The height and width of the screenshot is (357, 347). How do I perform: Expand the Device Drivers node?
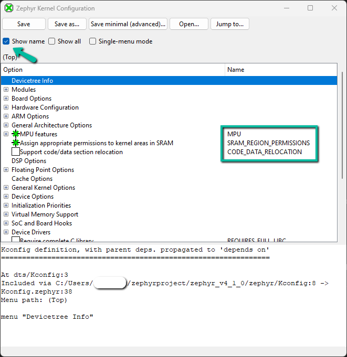(x=6, y=232)
